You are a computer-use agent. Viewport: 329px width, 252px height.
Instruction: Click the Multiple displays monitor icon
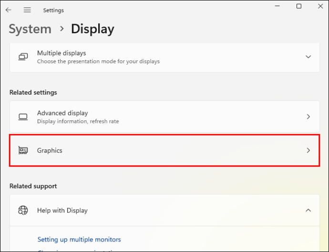[x=23, y=57]
